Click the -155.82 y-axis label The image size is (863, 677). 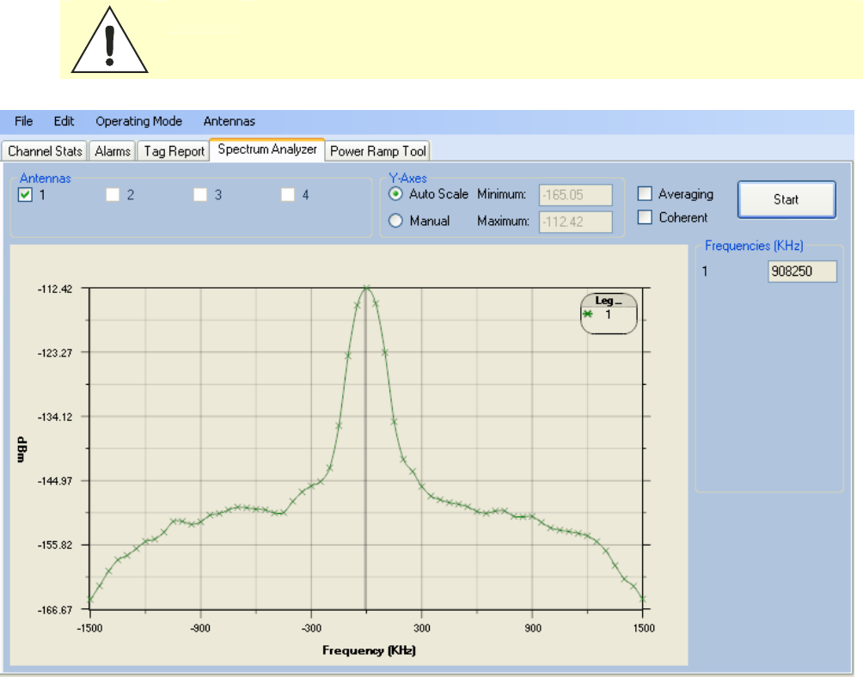coord(55,546)
